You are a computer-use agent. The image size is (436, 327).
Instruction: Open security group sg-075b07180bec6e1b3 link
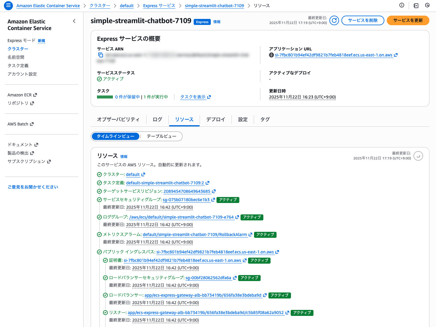186,200
